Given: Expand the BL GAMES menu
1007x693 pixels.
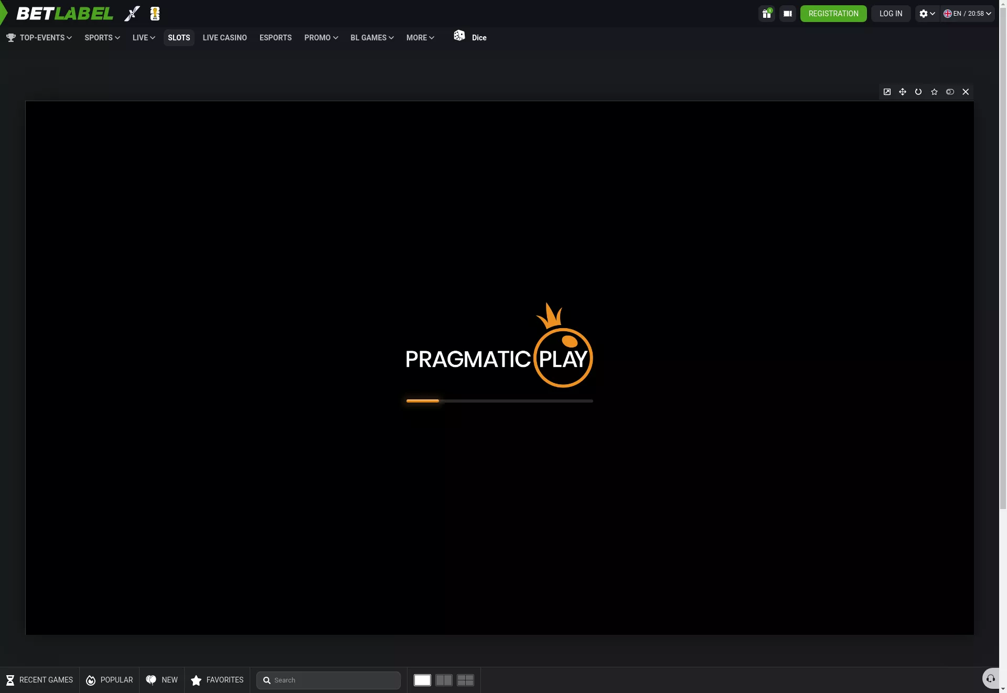Looking at the screenshot, I should tap(372, 38).
